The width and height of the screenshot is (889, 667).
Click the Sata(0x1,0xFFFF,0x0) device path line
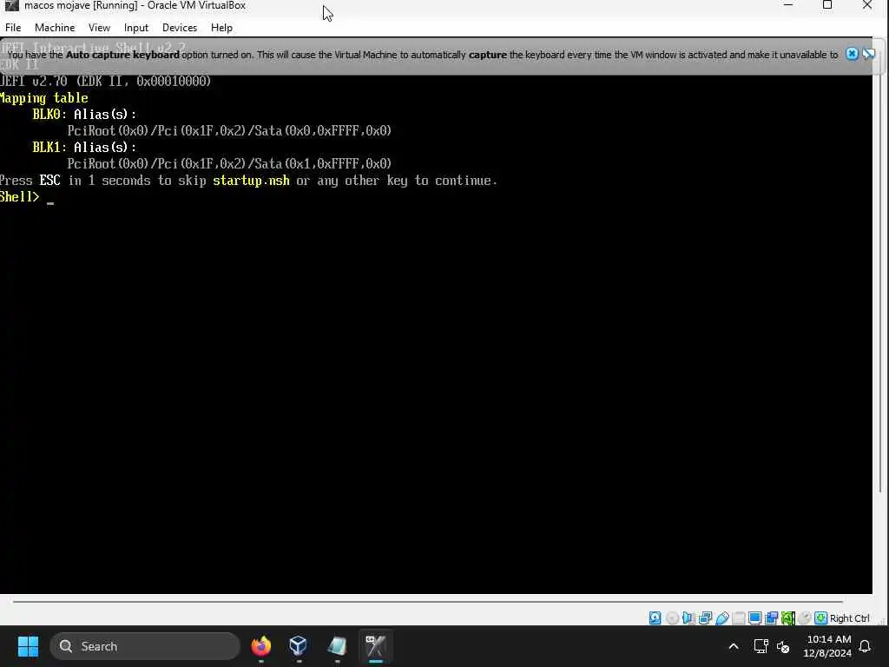click(229, 164)
